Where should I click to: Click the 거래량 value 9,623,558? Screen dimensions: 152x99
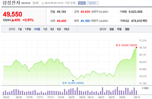[x=136, y=12]
